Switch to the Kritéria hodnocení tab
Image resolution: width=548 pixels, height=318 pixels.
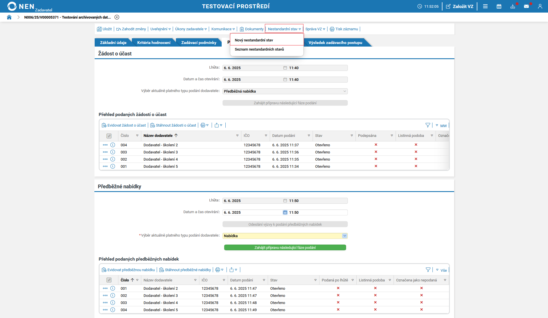tap(154, 43)
